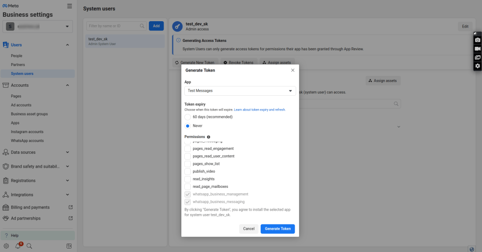The width and height of the screenshot is (482, 252).
Task: Expand the Data sources section
Action: click(x=68, y=152)
